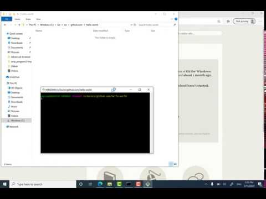Open Desktop under This PC
Viewport: 266px width, 199px height.
(15, 92)
